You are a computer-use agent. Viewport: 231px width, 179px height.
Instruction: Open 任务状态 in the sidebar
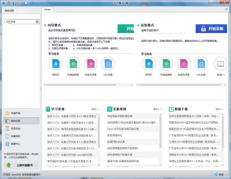click(x=21, y=128)
